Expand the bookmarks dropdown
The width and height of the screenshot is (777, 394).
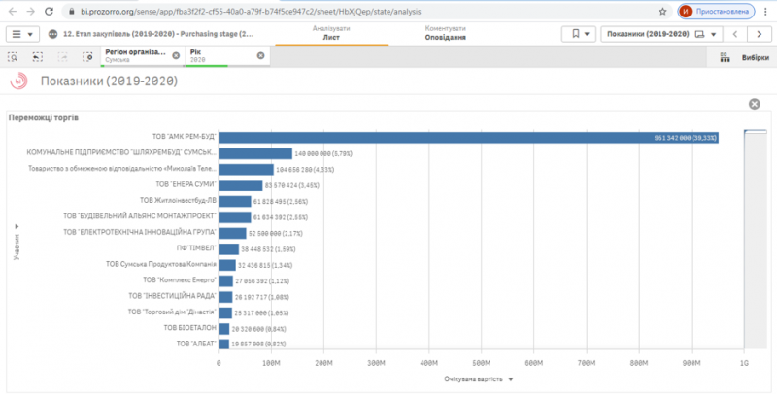(x=578, y=34)
